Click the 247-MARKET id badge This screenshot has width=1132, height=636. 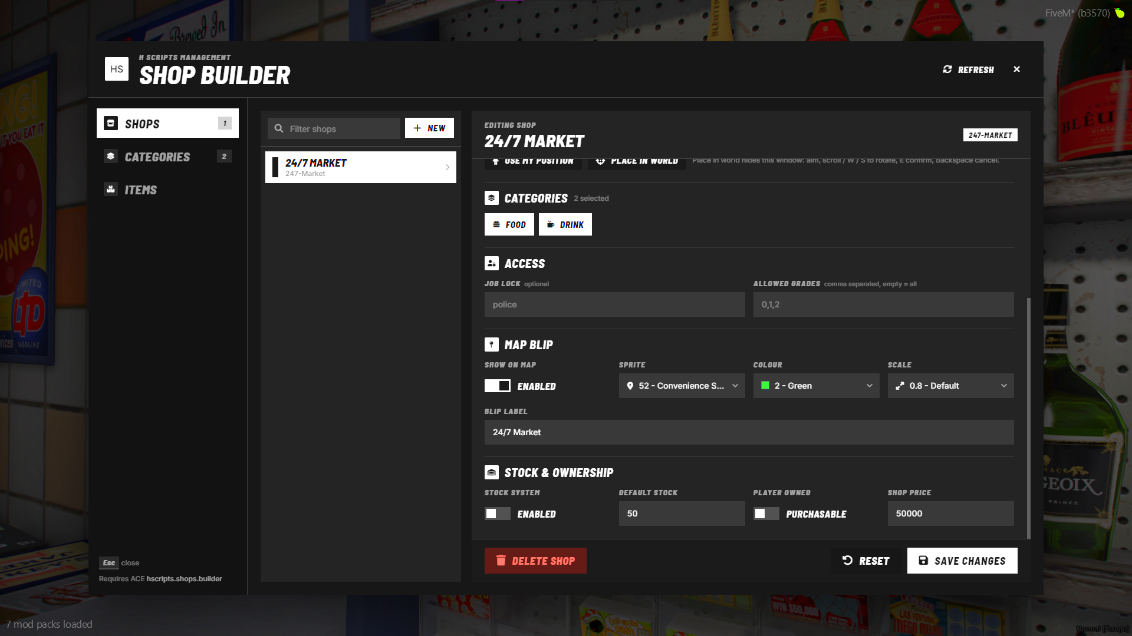point(990,135)
